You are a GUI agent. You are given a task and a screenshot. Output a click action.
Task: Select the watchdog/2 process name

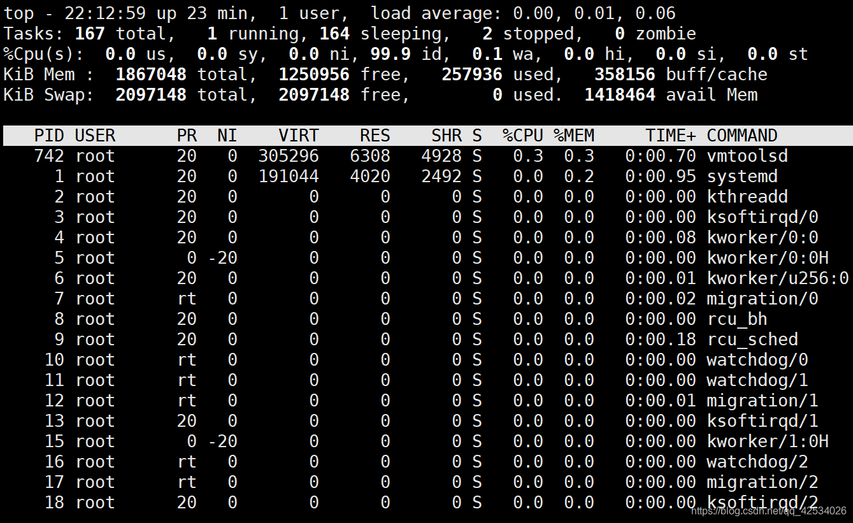pos(757,462)
